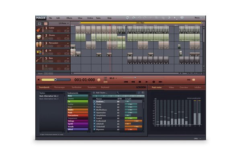Click the disk icon right of loop search

[x=143, y=93]
